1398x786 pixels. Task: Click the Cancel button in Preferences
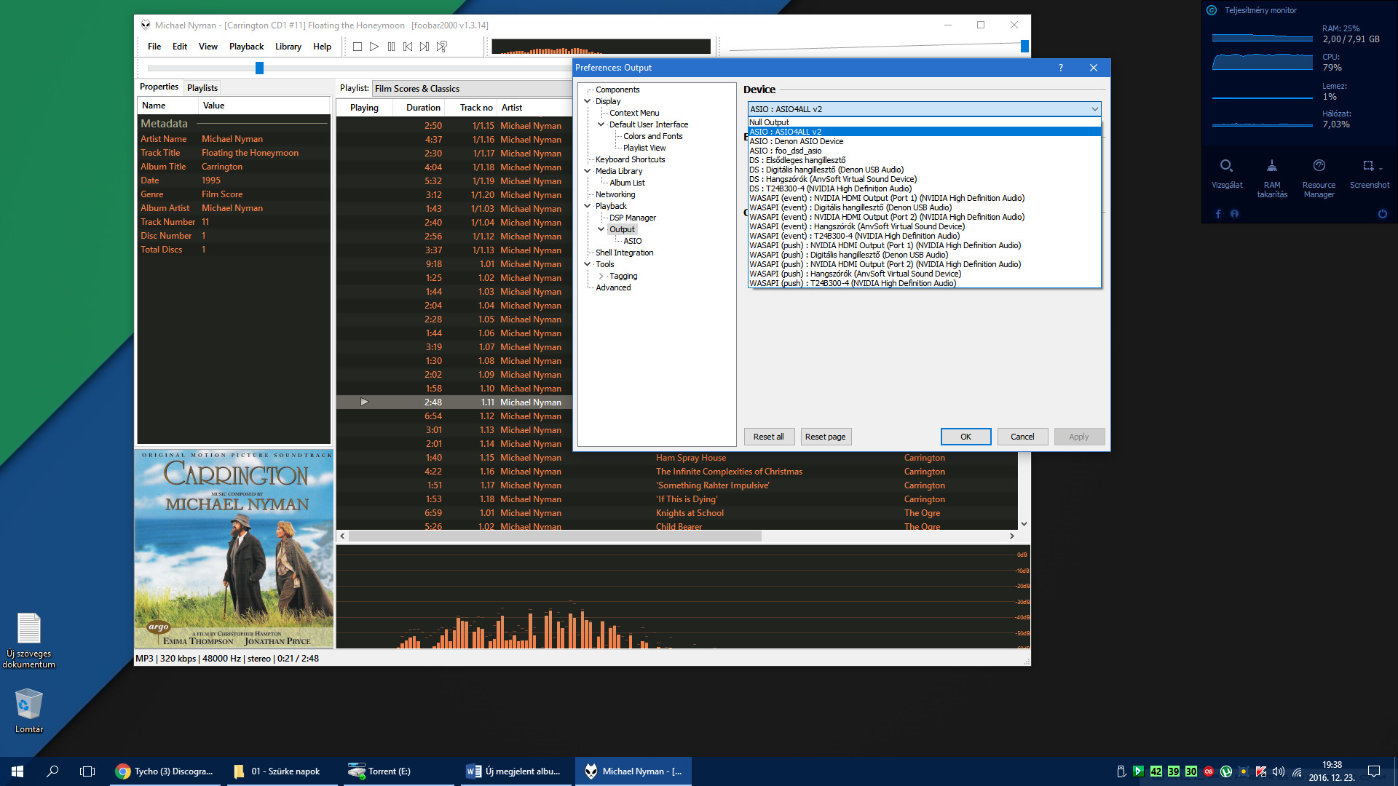tap(1022, 437)
